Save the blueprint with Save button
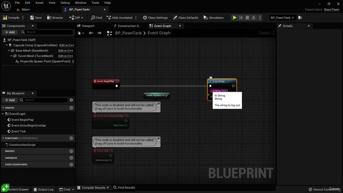 36,18
